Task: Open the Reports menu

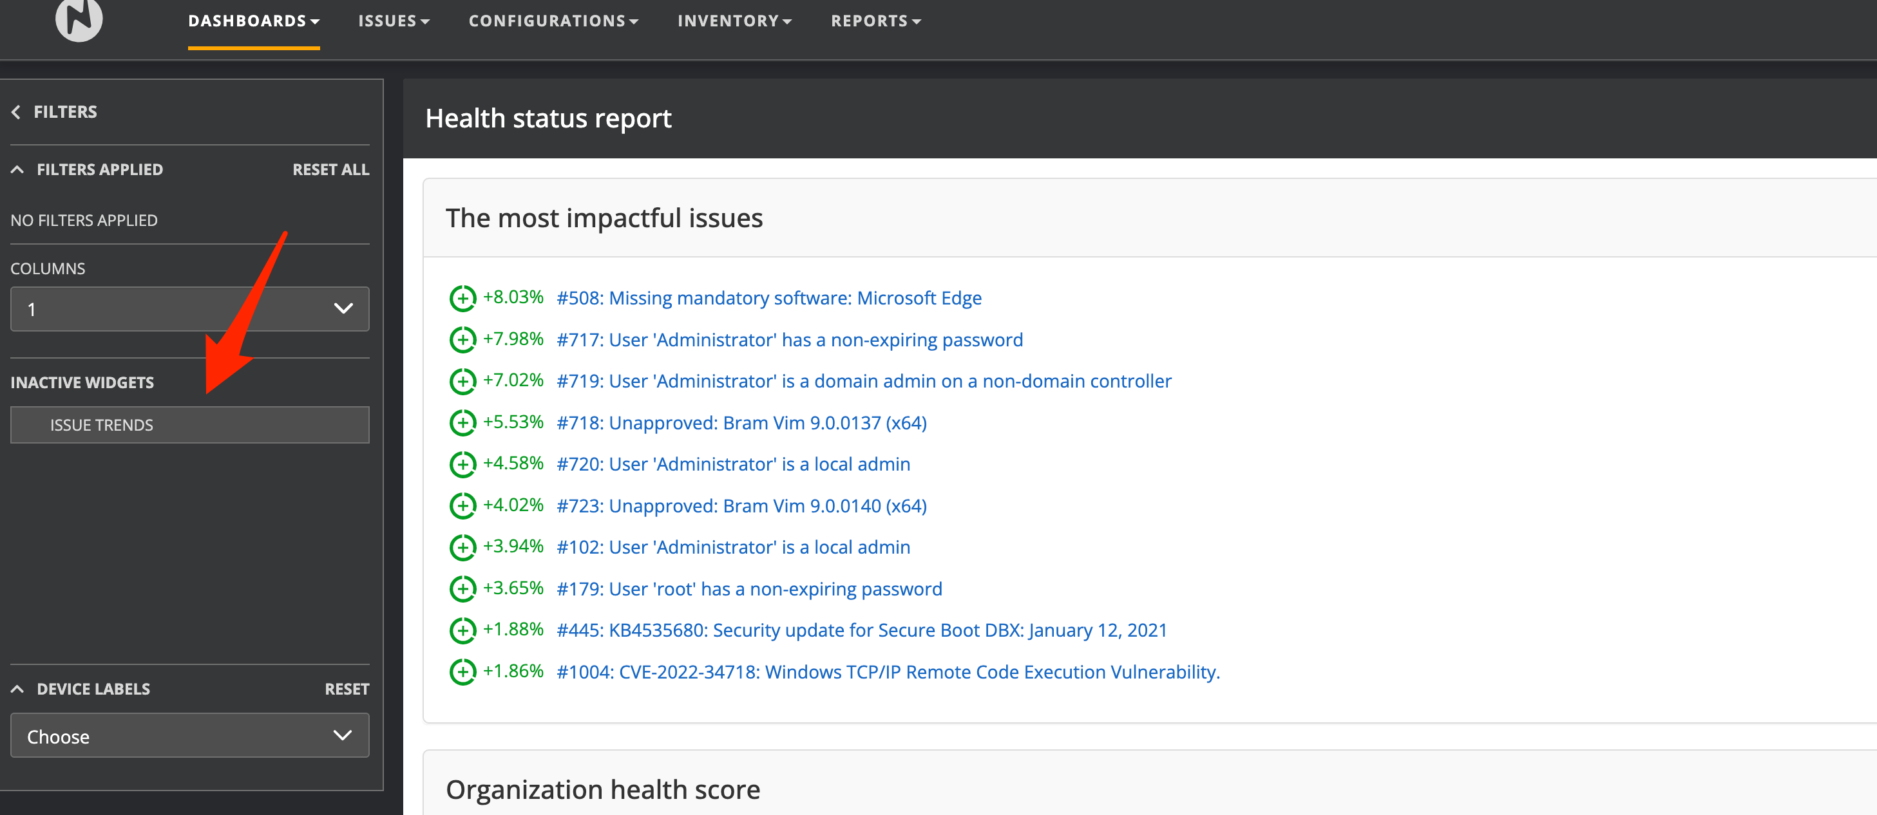Action: [x=875, y=21]
